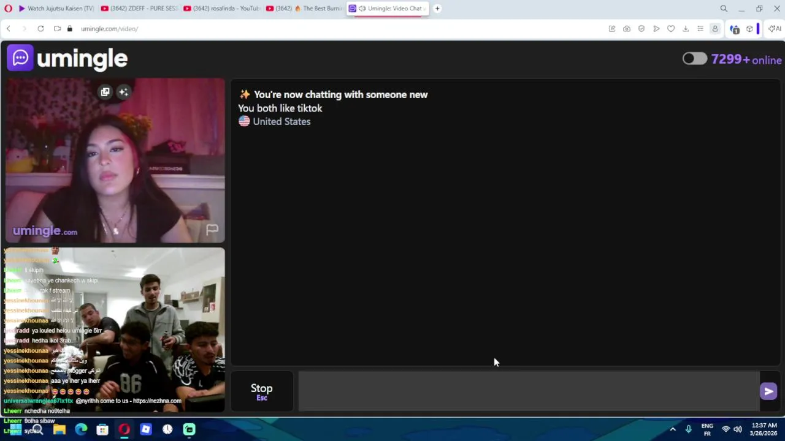This screenshot has height=441, width=785.
Task: Click the '7299+ online' counter text
Action: coord(746,59)
